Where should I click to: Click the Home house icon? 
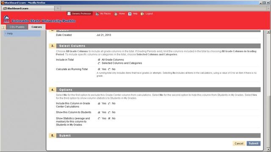[116, 14]
